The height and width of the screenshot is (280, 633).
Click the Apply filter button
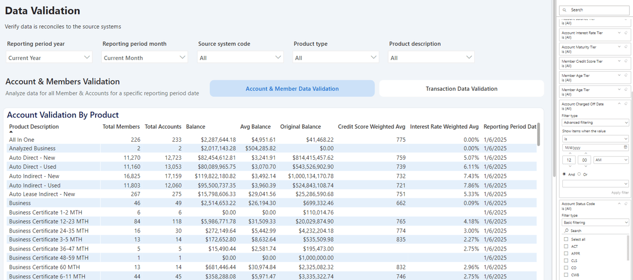pyautogui.click(x=620, y=193)
